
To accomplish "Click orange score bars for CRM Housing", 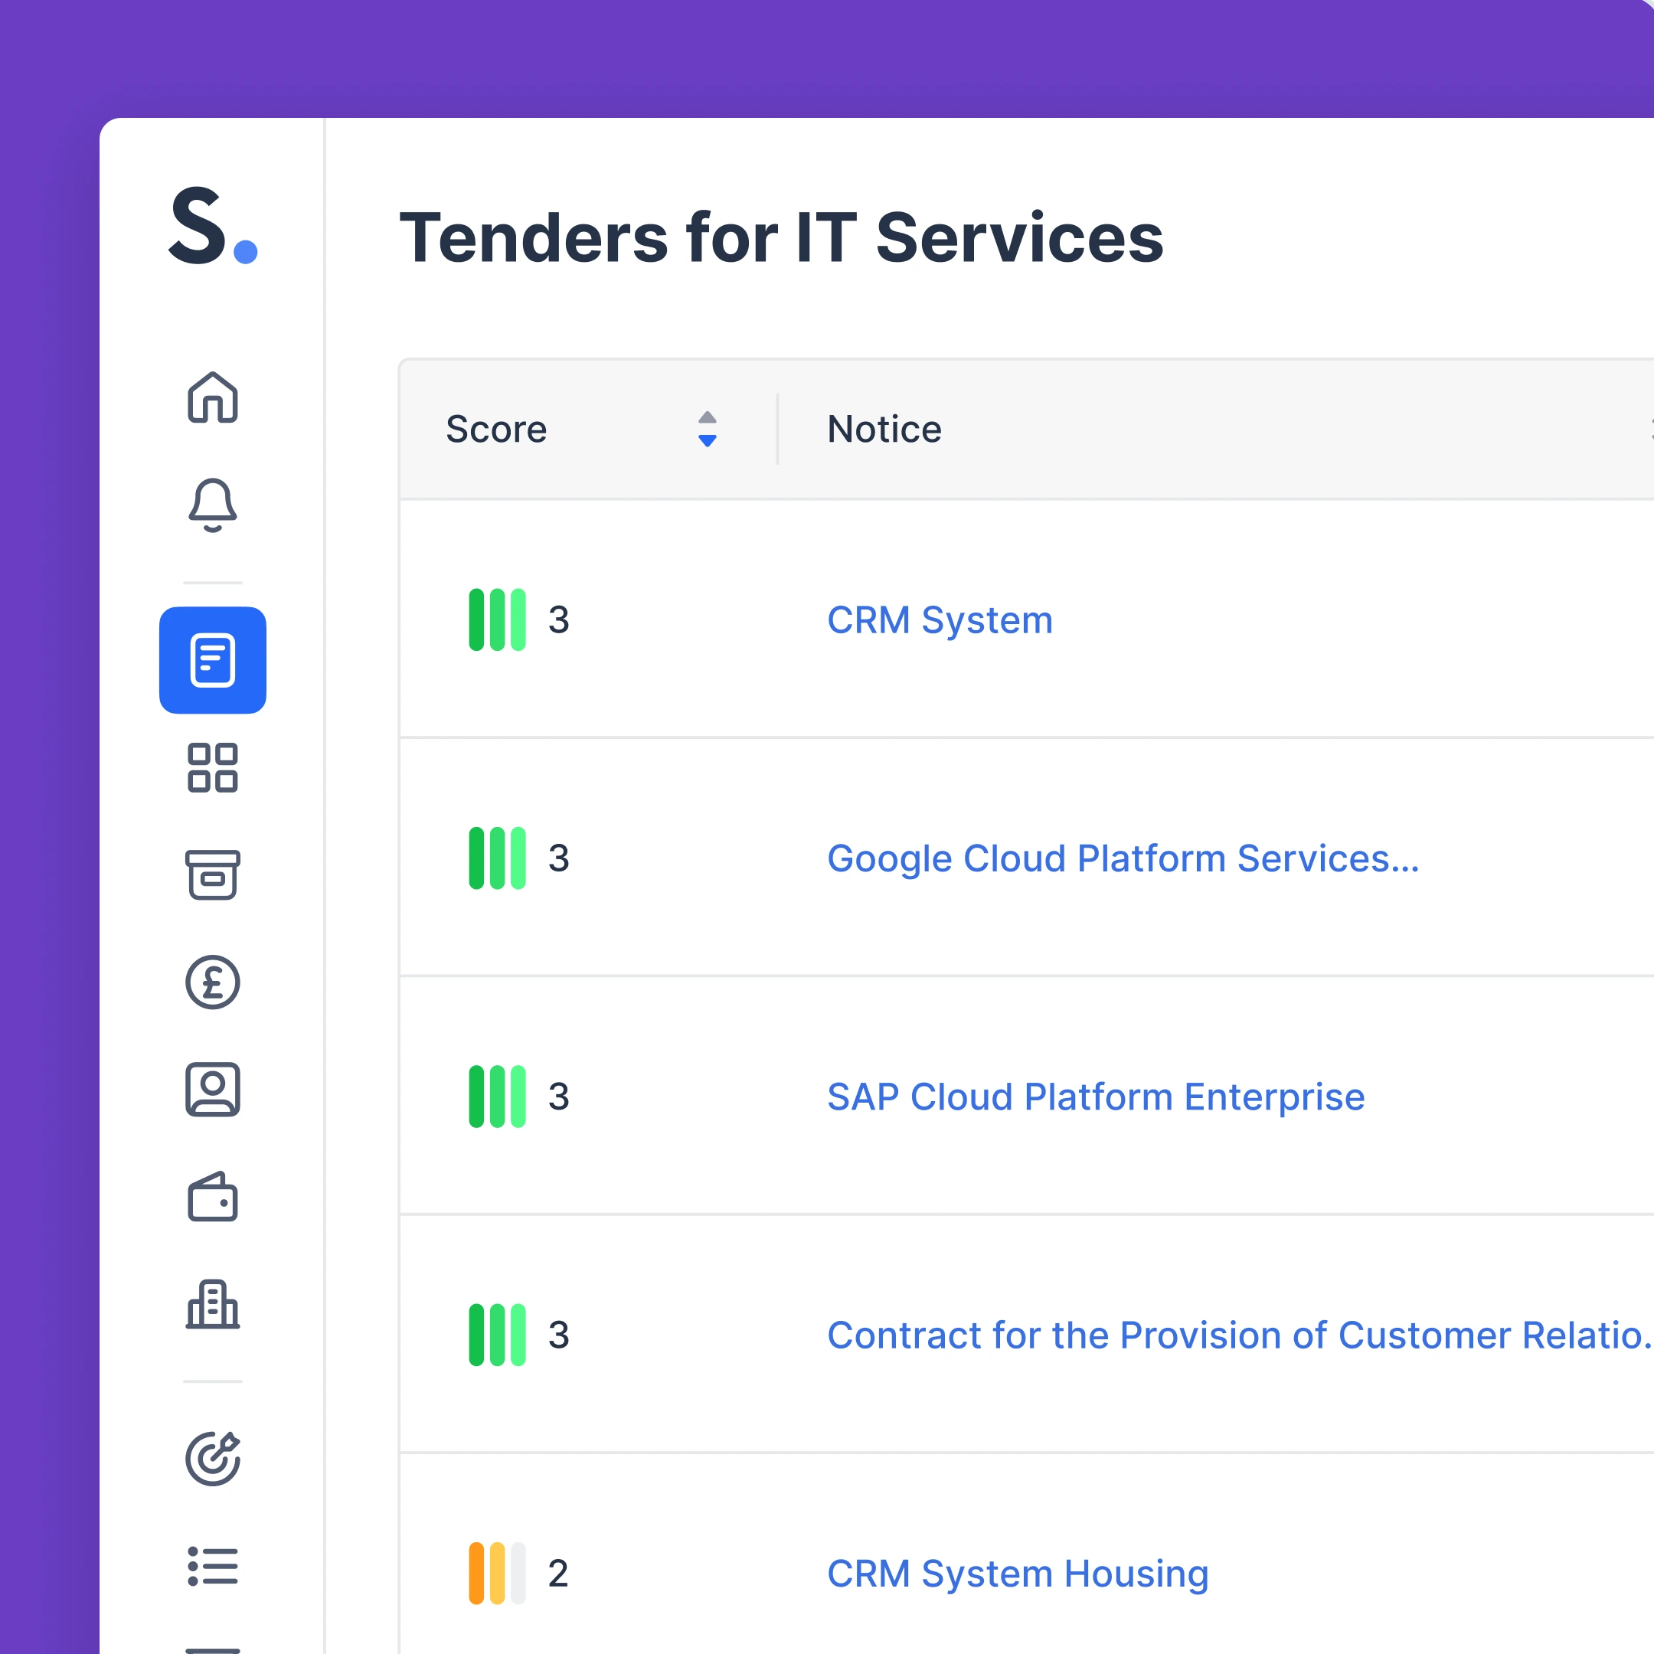I will pos(498,1574).
